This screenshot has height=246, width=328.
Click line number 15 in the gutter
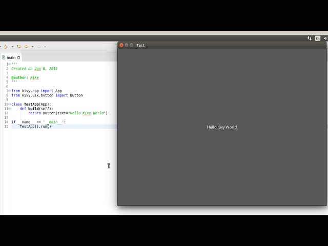tap(6, 127)
